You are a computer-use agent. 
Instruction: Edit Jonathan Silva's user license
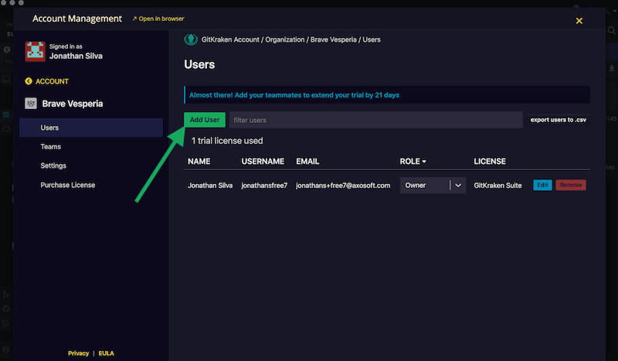point(542,186)
